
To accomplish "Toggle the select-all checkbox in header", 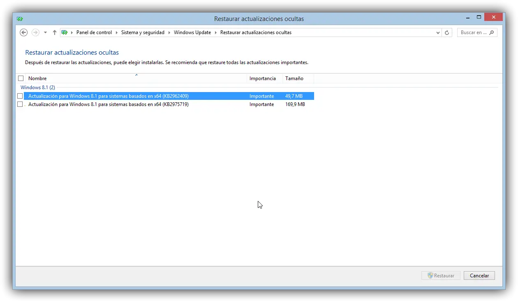I will click(x=21, y=78).
